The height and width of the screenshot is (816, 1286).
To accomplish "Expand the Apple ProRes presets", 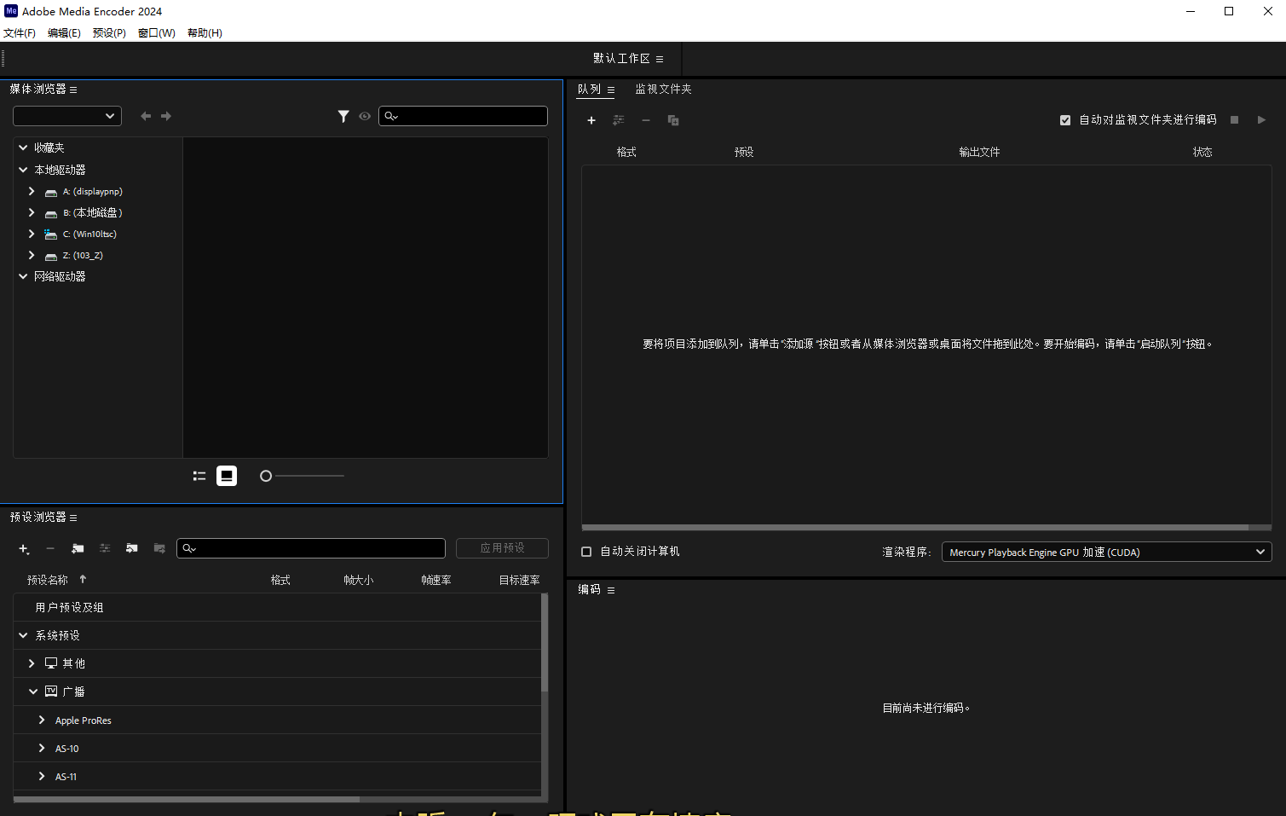I will 42,720.
